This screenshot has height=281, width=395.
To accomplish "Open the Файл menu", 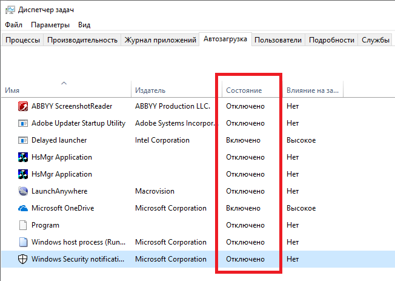I will [x=13, y=25].
